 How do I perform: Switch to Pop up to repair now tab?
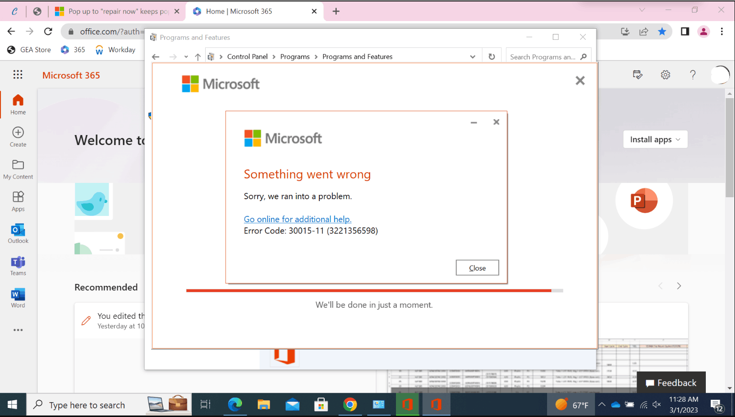coord(118,11)
